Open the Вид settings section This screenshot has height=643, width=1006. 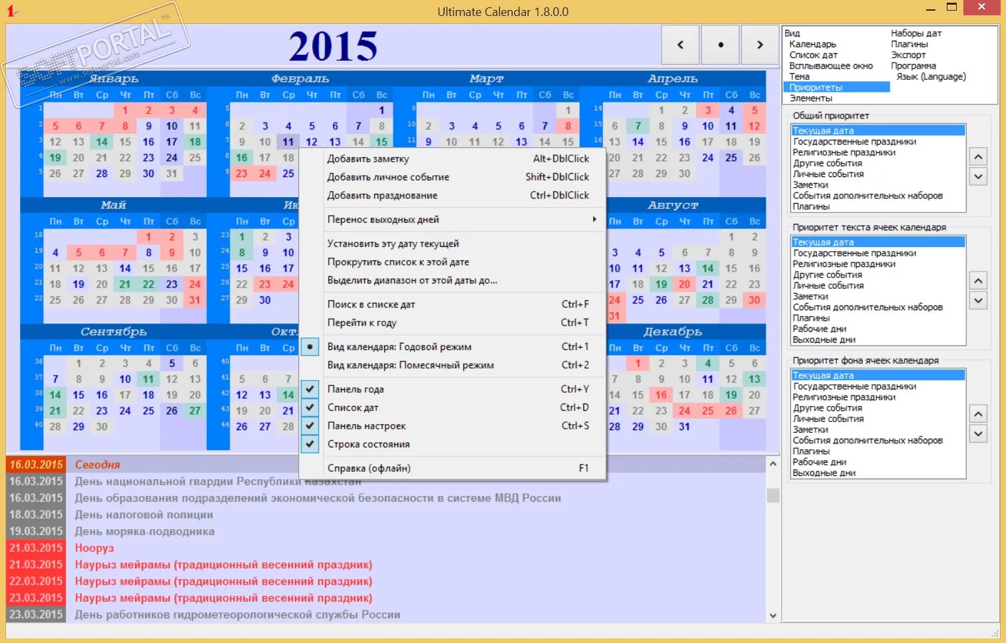point(792,33)
